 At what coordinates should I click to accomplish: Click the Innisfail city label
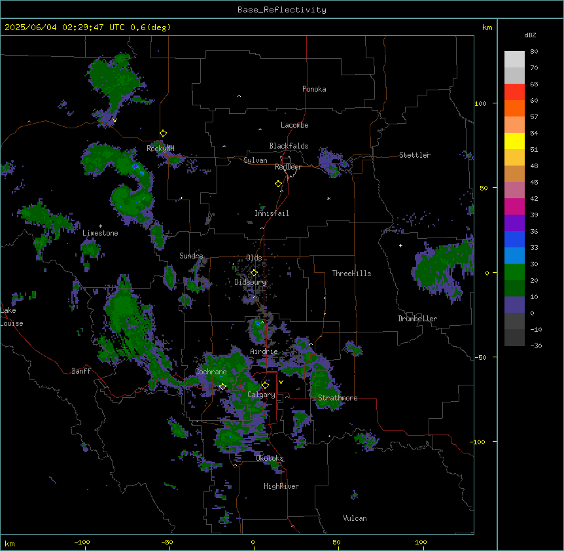[x=272, y=213]
